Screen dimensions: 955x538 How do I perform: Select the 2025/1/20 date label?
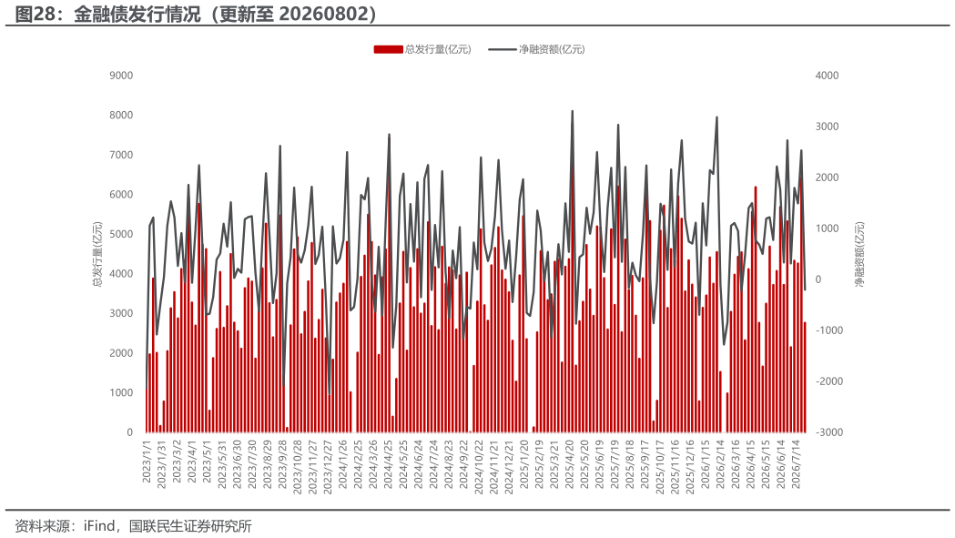pyautogui.click(x=523, y=464)
